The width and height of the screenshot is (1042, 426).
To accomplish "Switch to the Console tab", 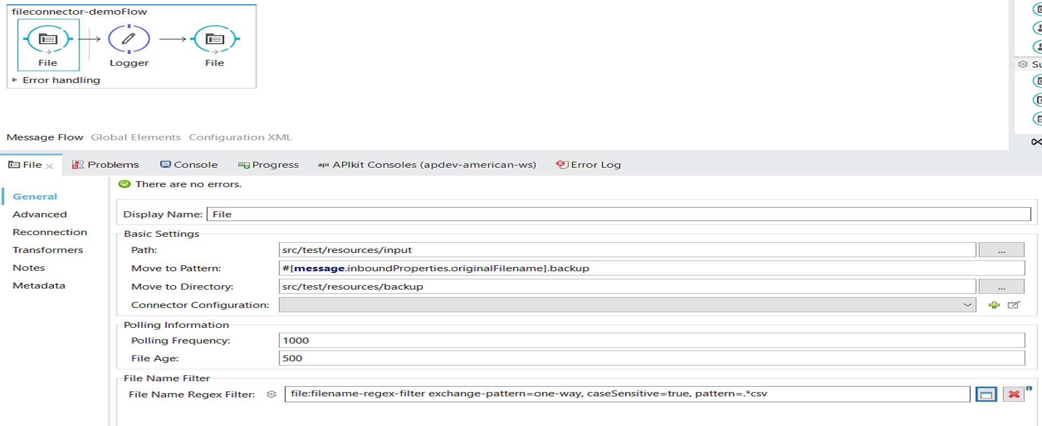I will coord(189,165).
